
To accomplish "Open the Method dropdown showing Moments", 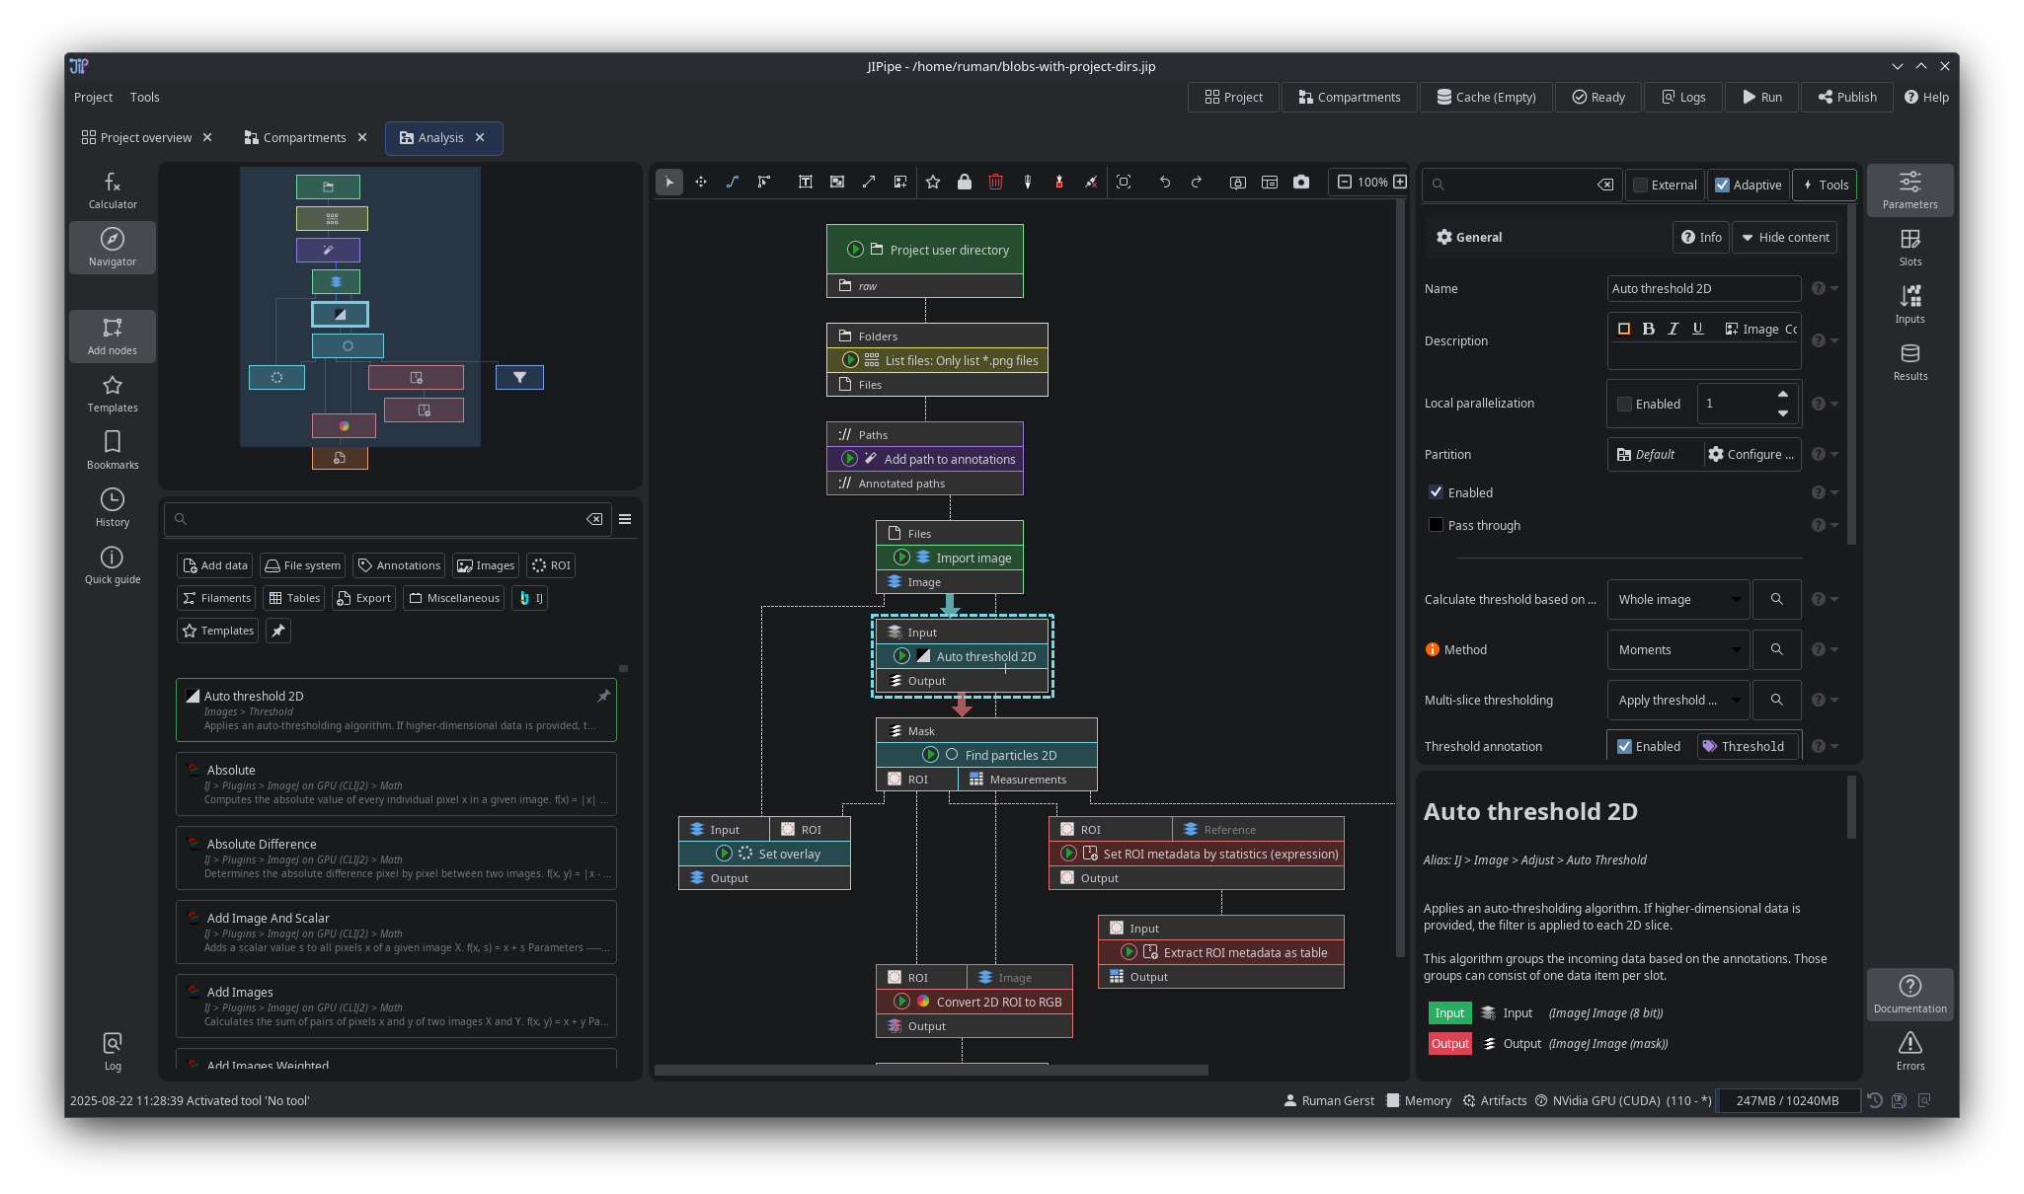I will (x=1676, y=649).
